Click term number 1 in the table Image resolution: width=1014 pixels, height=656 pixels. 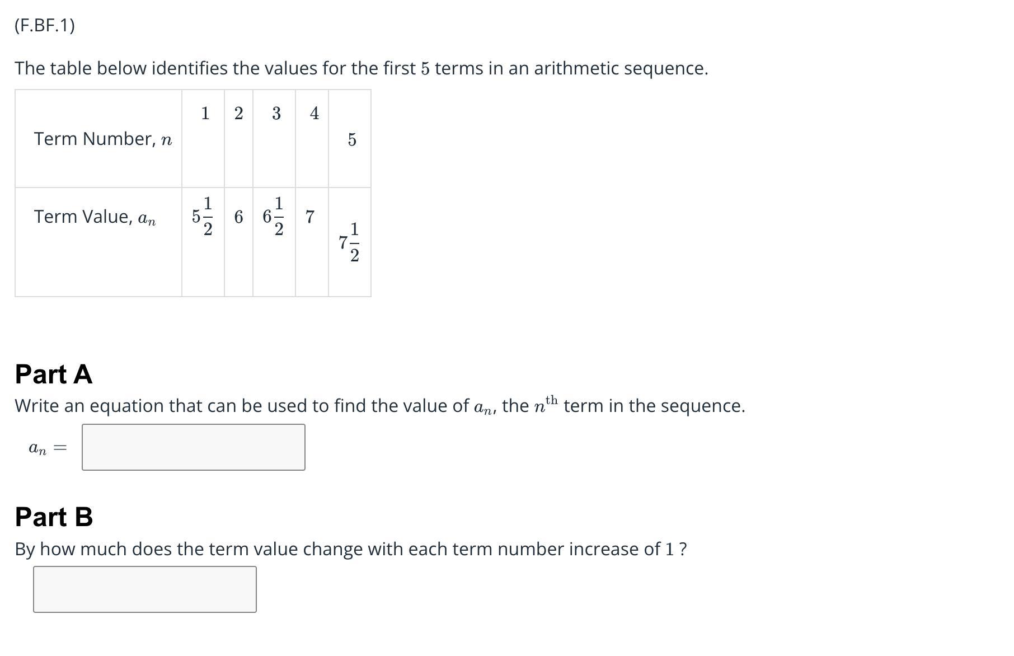[205, 114]
